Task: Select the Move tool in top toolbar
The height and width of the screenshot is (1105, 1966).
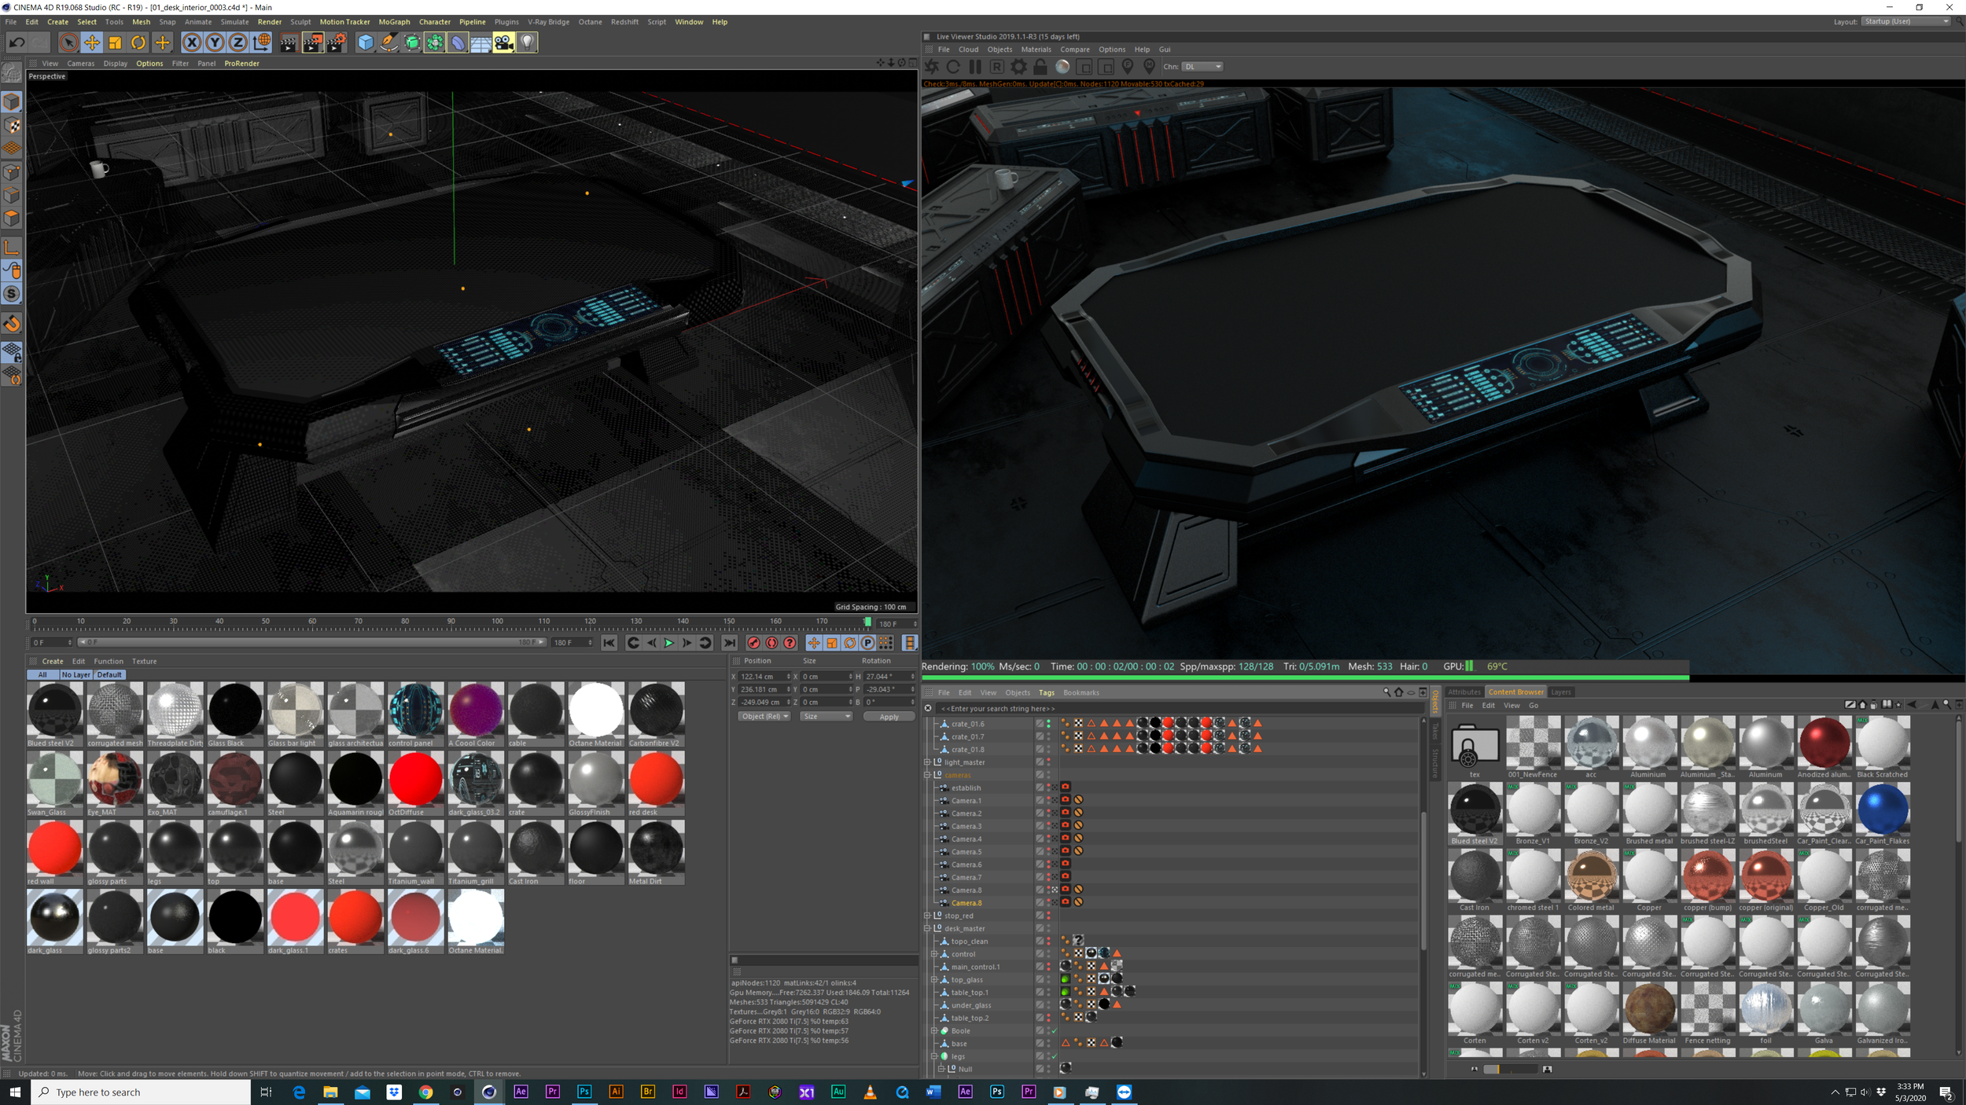Action: click(92, 42)
